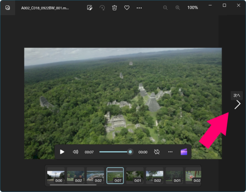Mute the video volume
The width and height of the screenshot is (246, 192).
click(75, 152)
